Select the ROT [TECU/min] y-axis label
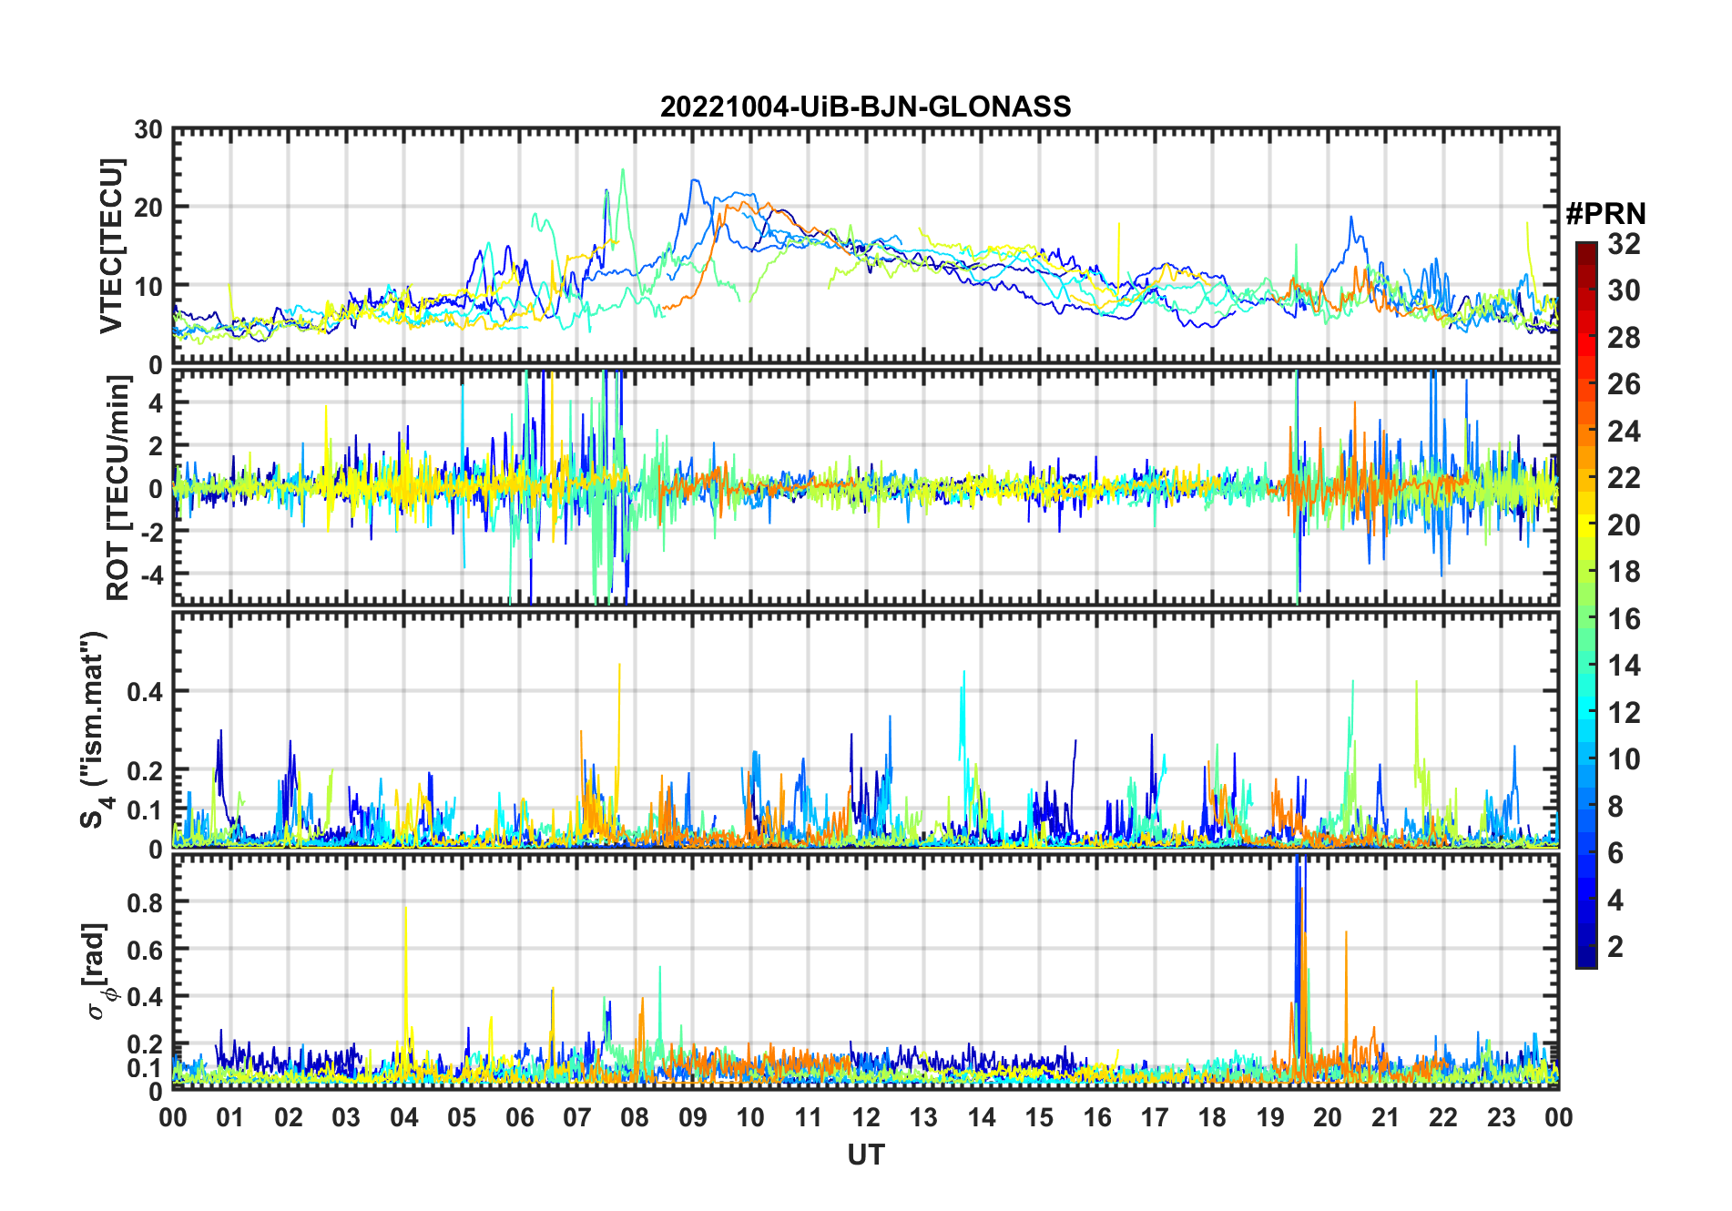This screenshot has height=1211, width=1732. coord(118,488)
